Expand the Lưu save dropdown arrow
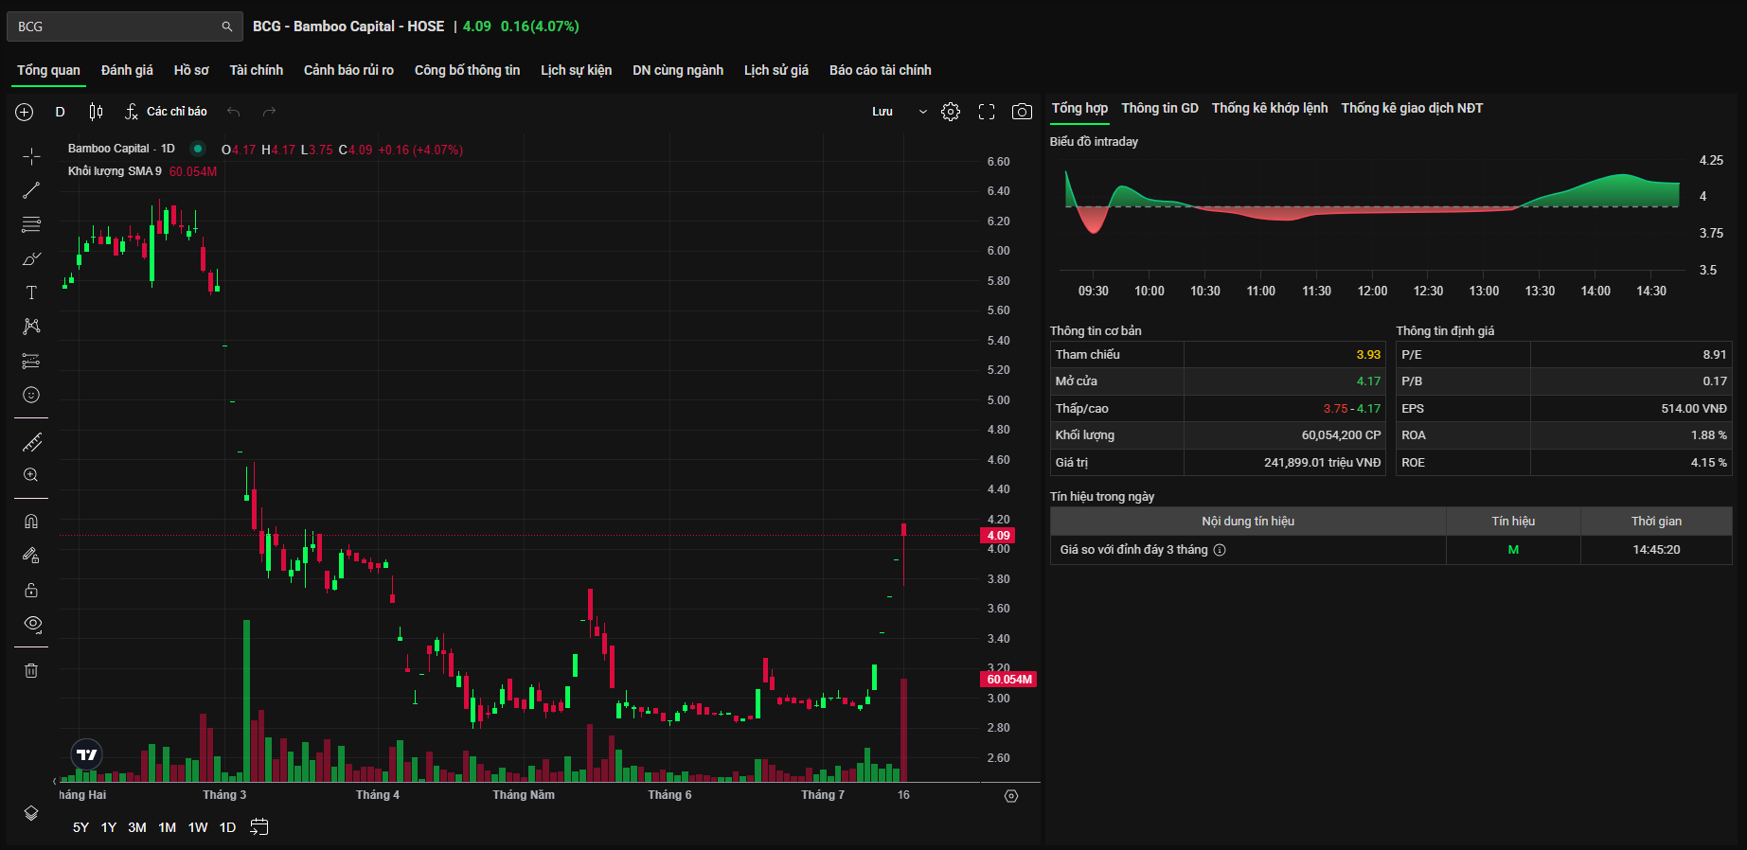1747x850 pixels. 923,112
